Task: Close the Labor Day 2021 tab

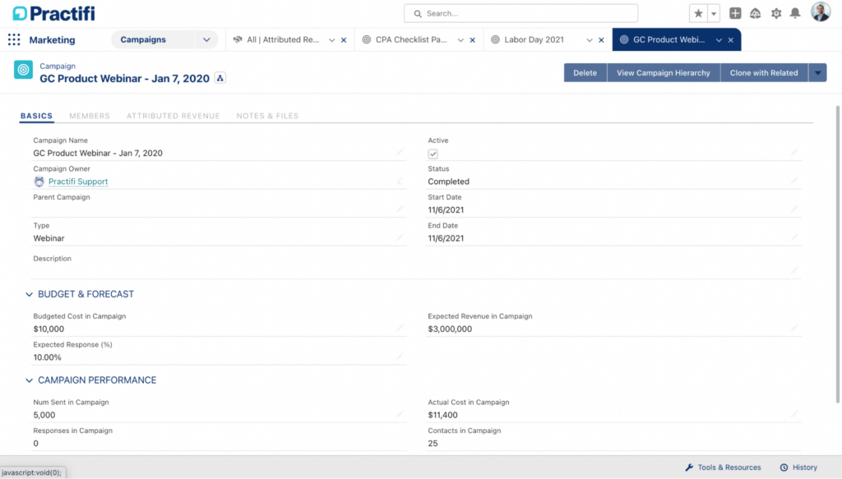Action: click(602, 39)
